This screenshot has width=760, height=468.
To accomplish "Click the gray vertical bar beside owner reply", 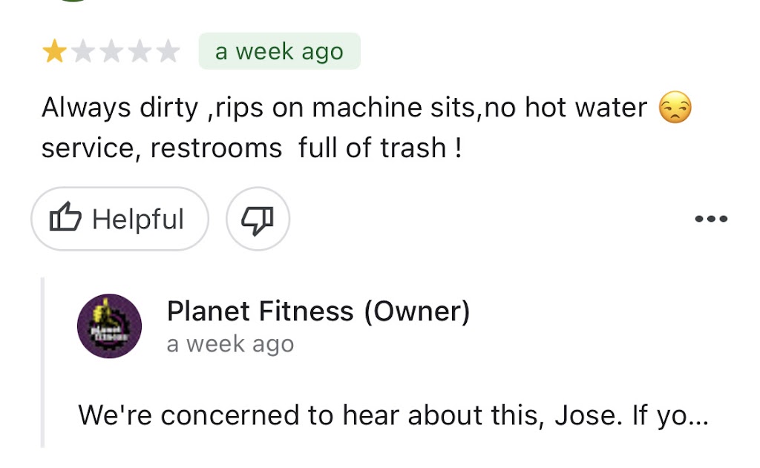I will point(43,362).
